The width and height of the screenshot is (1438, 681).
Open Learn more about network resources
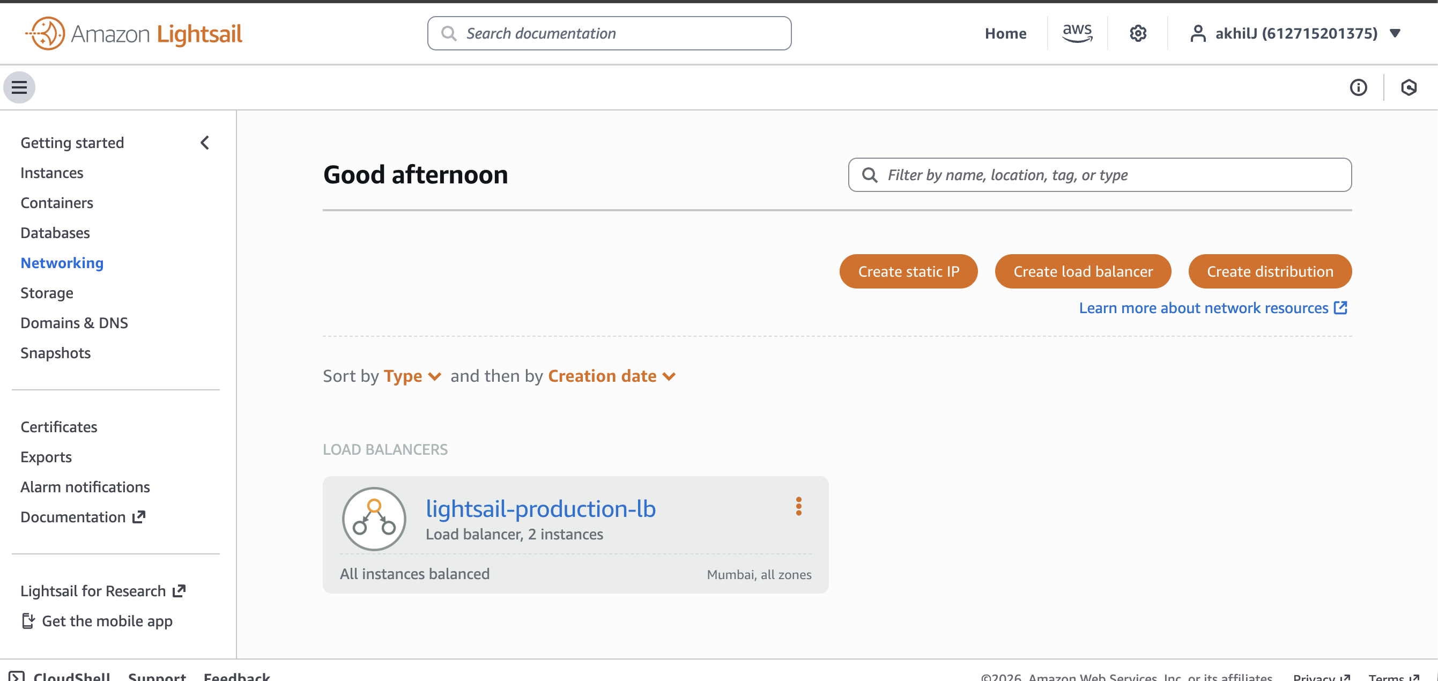click(x=1213, y=308)
